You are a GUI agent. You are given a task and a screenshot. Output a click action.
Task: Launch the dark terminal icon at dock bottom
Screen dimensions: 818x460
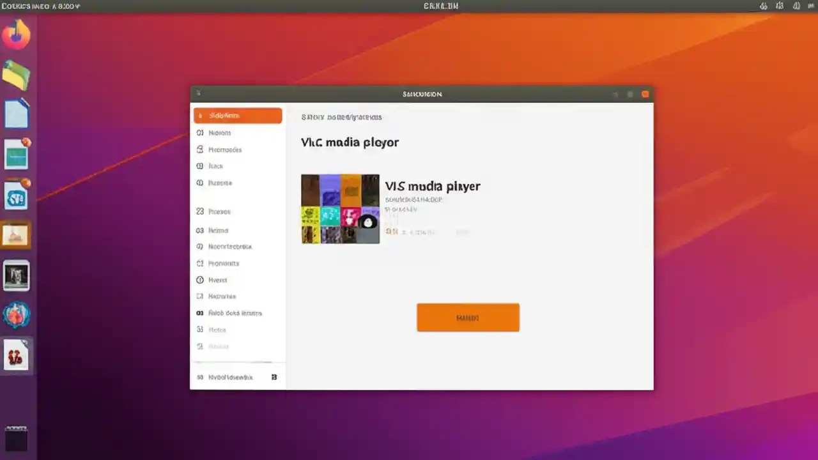click(17, 438)
